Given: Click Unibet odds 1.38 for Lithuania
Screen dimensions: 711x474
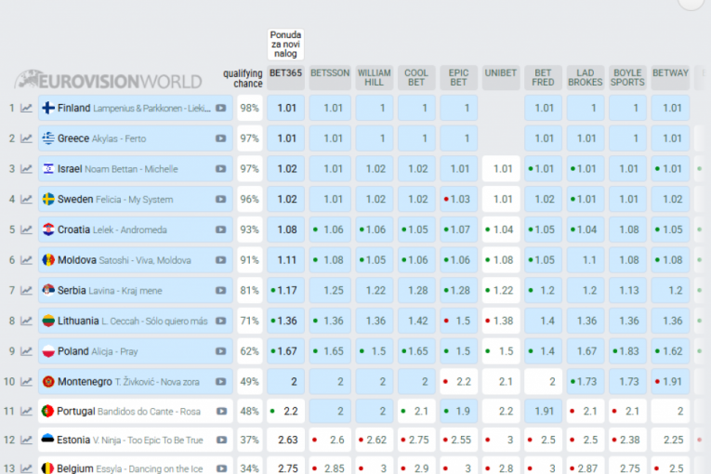Looking at the screenshot, I should pyautogui.click(x=501, y=321).
